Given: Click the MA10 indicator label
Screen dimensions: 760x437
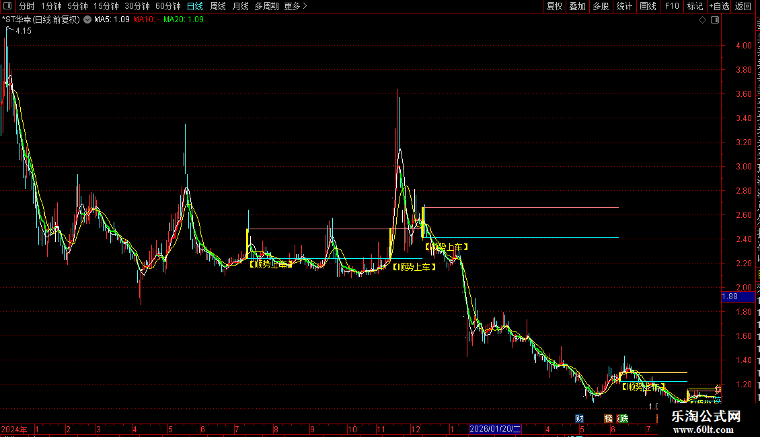Looking at the screenshot, I should 147,19.
